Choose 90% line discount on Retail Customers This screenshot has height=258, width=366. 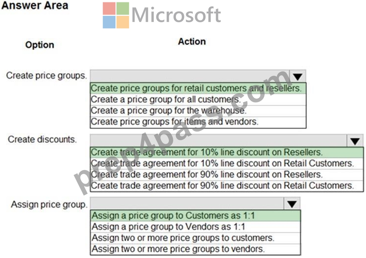click(x=227, y=186)
